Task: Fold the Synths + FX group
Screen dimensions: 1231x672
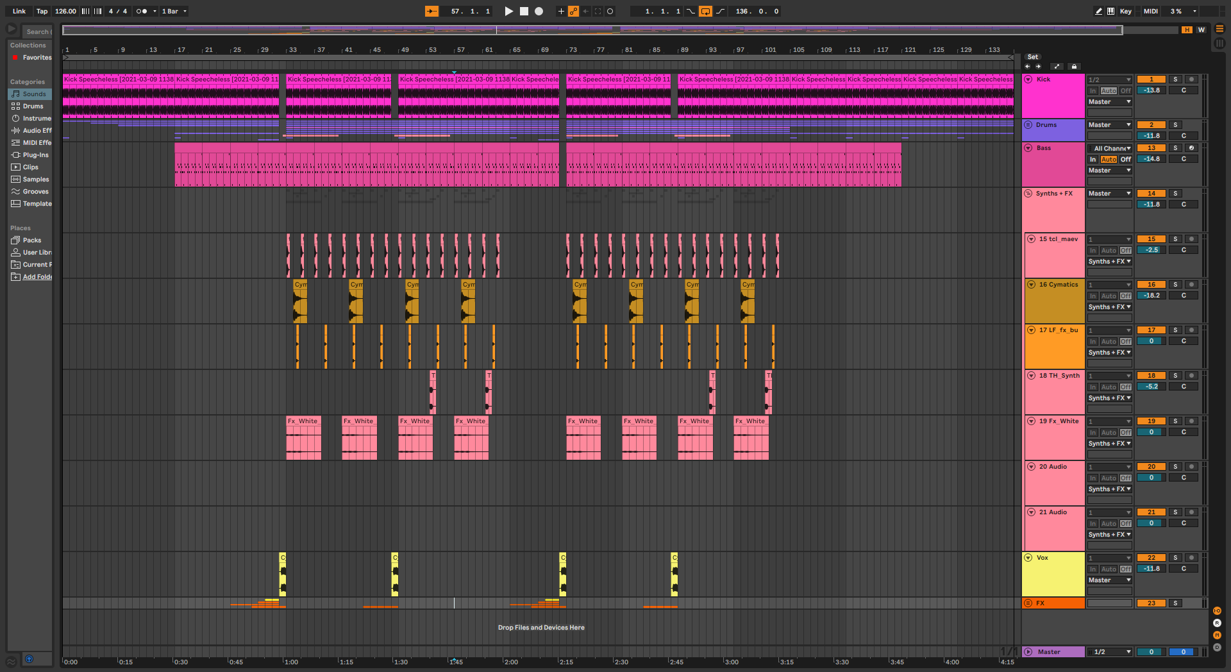Action: pyautogui.click(x=1028, y=193)
